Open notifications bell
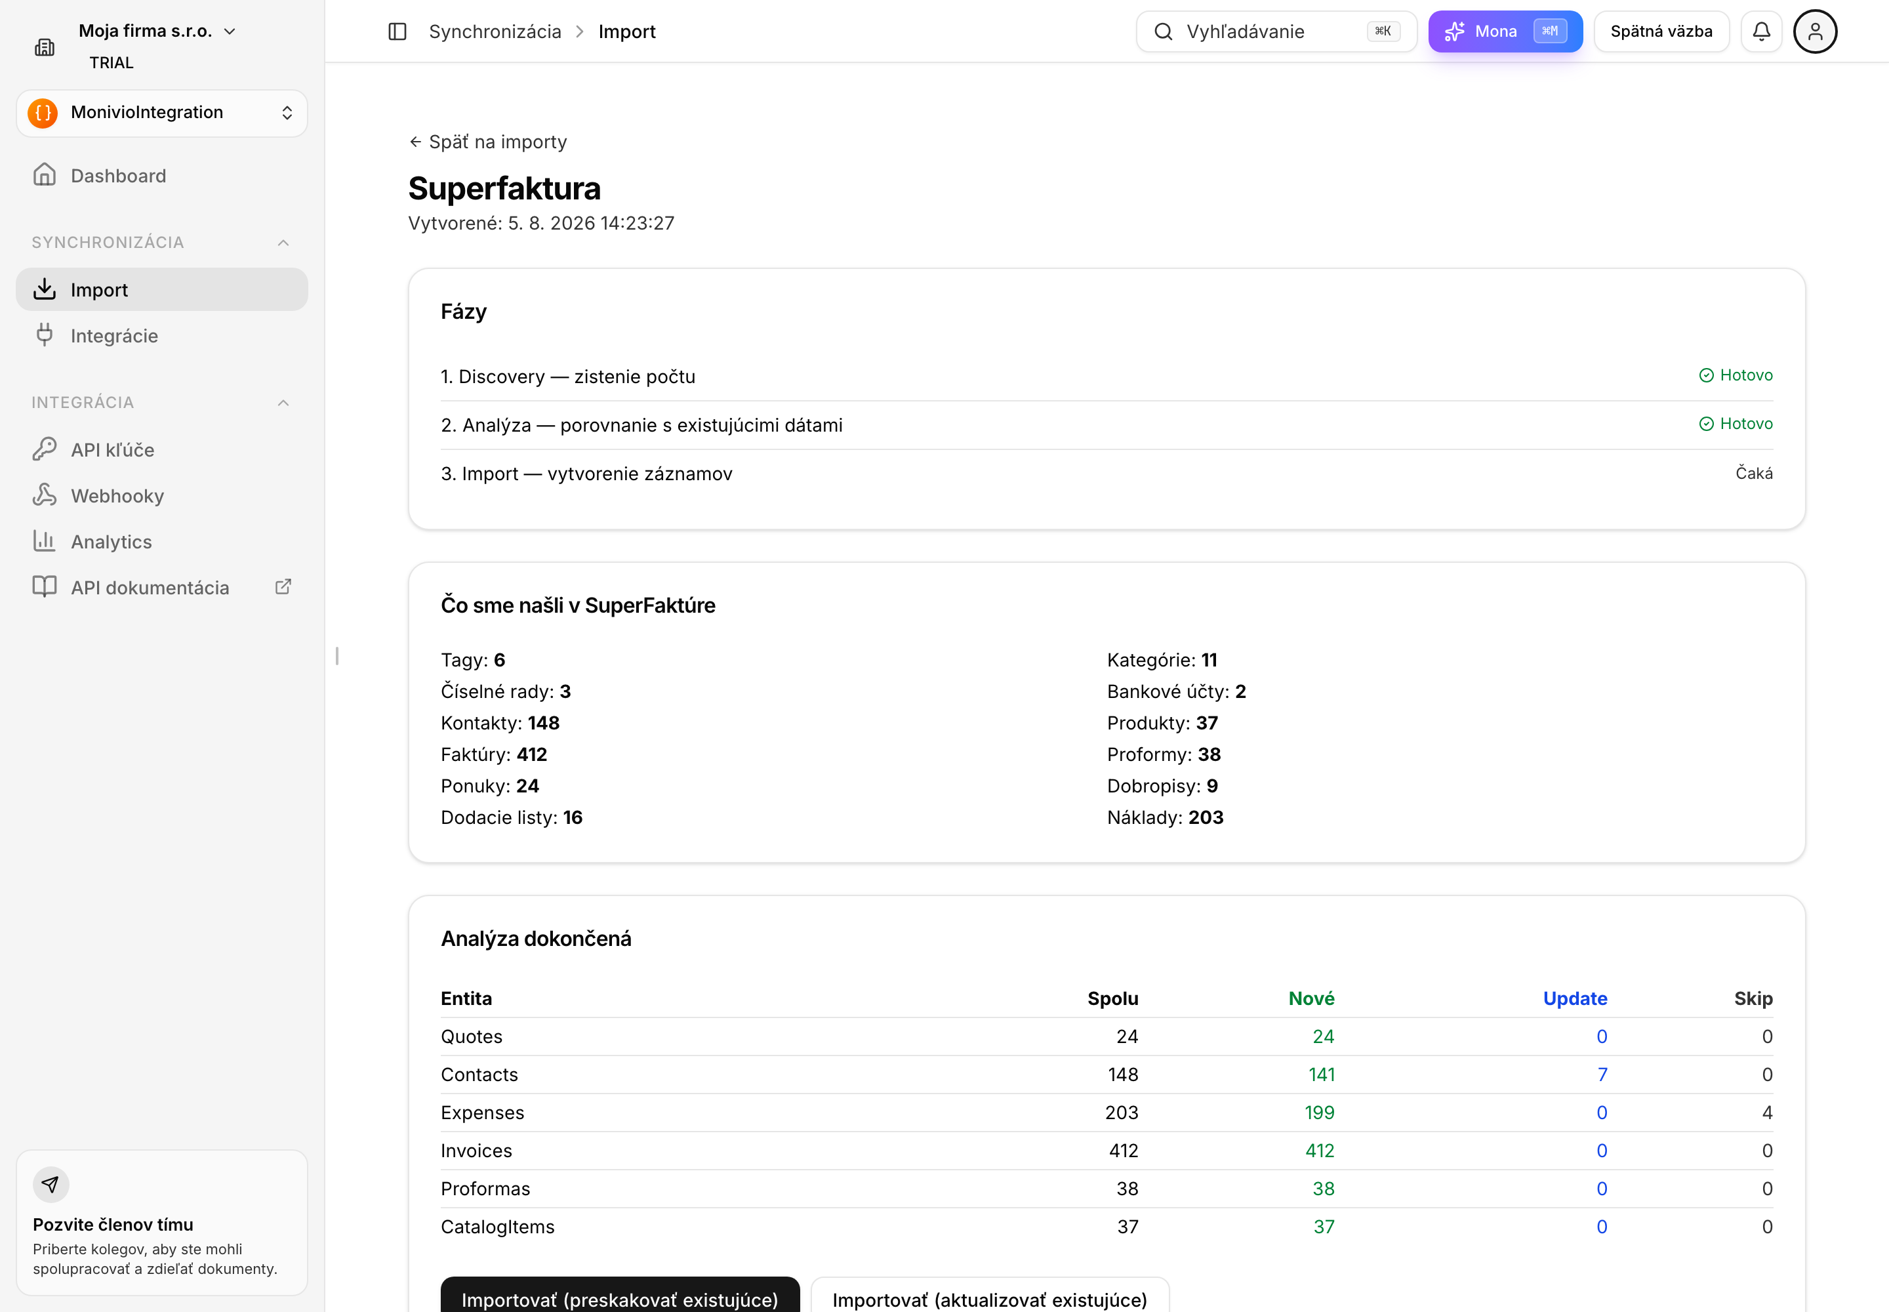 [x=1760, y=31]
